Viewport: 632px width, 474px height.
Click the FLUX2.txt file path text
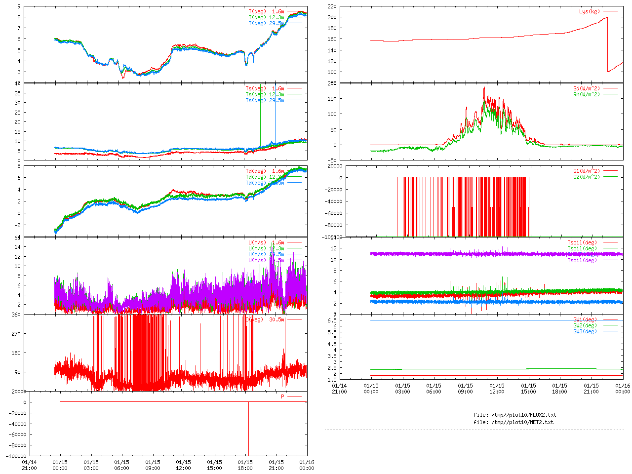tap(515, 415)
